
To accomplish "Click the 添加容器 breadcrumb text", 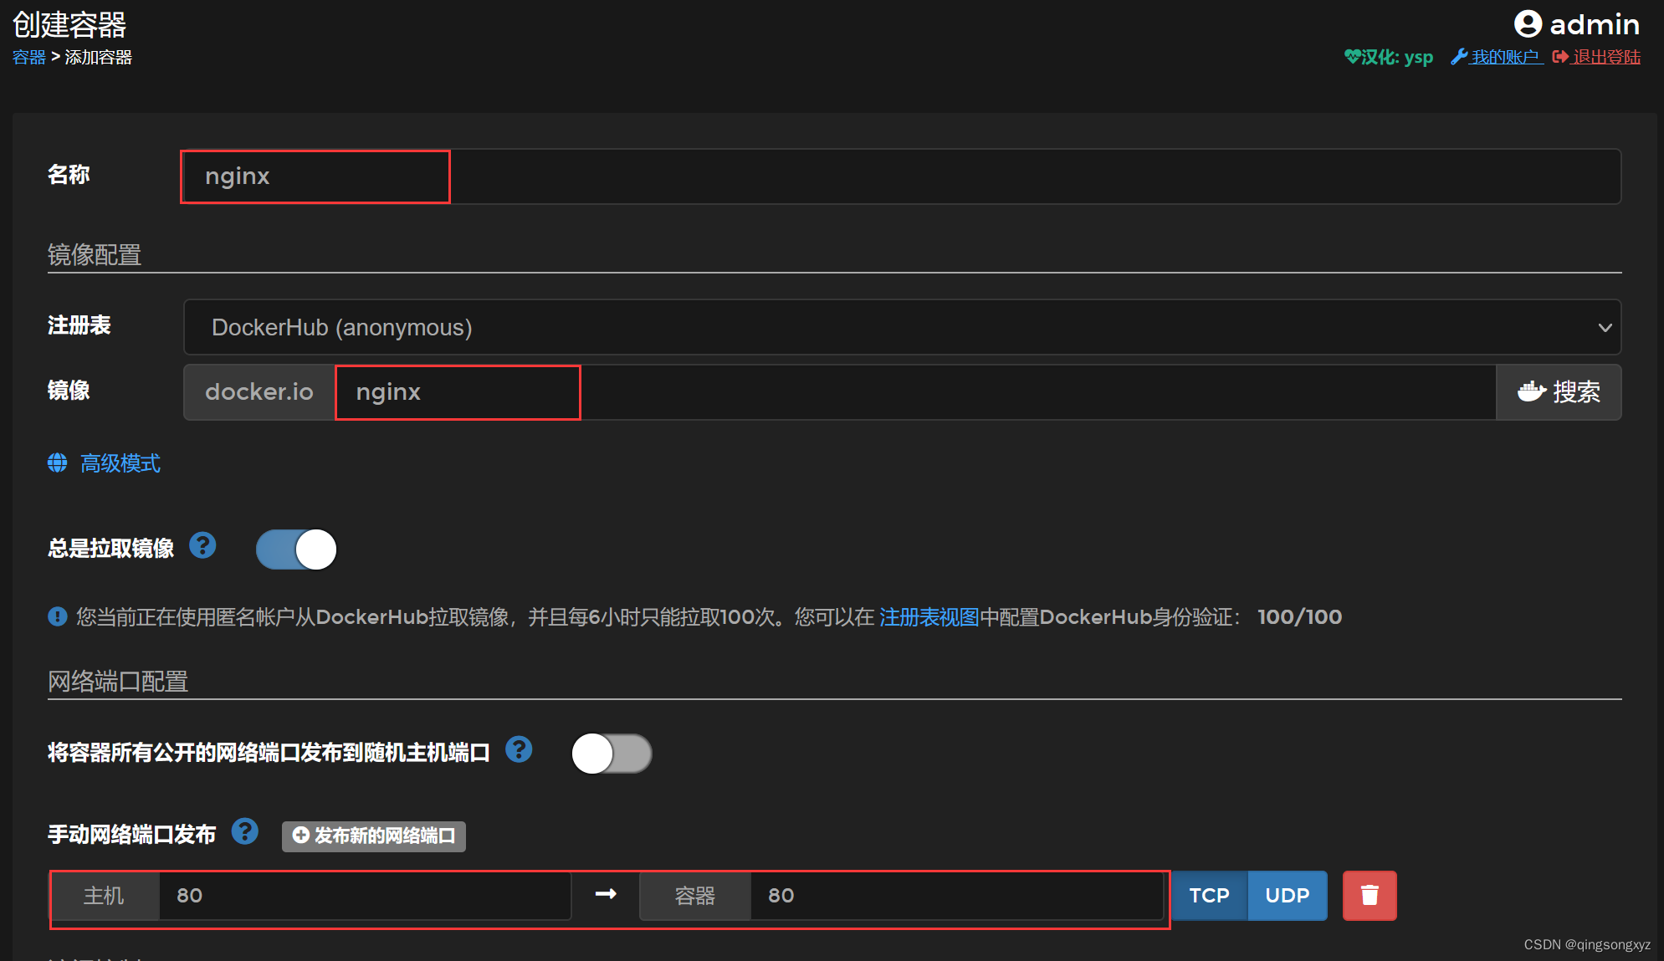I will pyautogui.click(x=99, y=57).
